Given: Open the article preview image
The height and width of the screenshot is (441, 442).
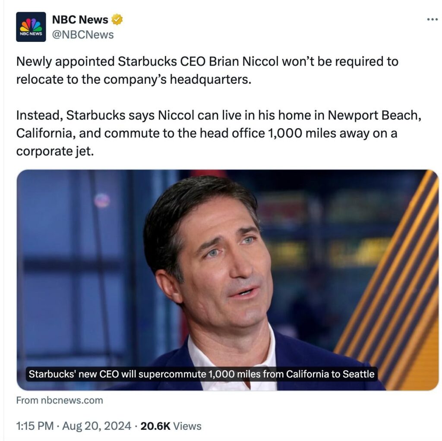Looking at the screenshot, I should tap(227, 280).
